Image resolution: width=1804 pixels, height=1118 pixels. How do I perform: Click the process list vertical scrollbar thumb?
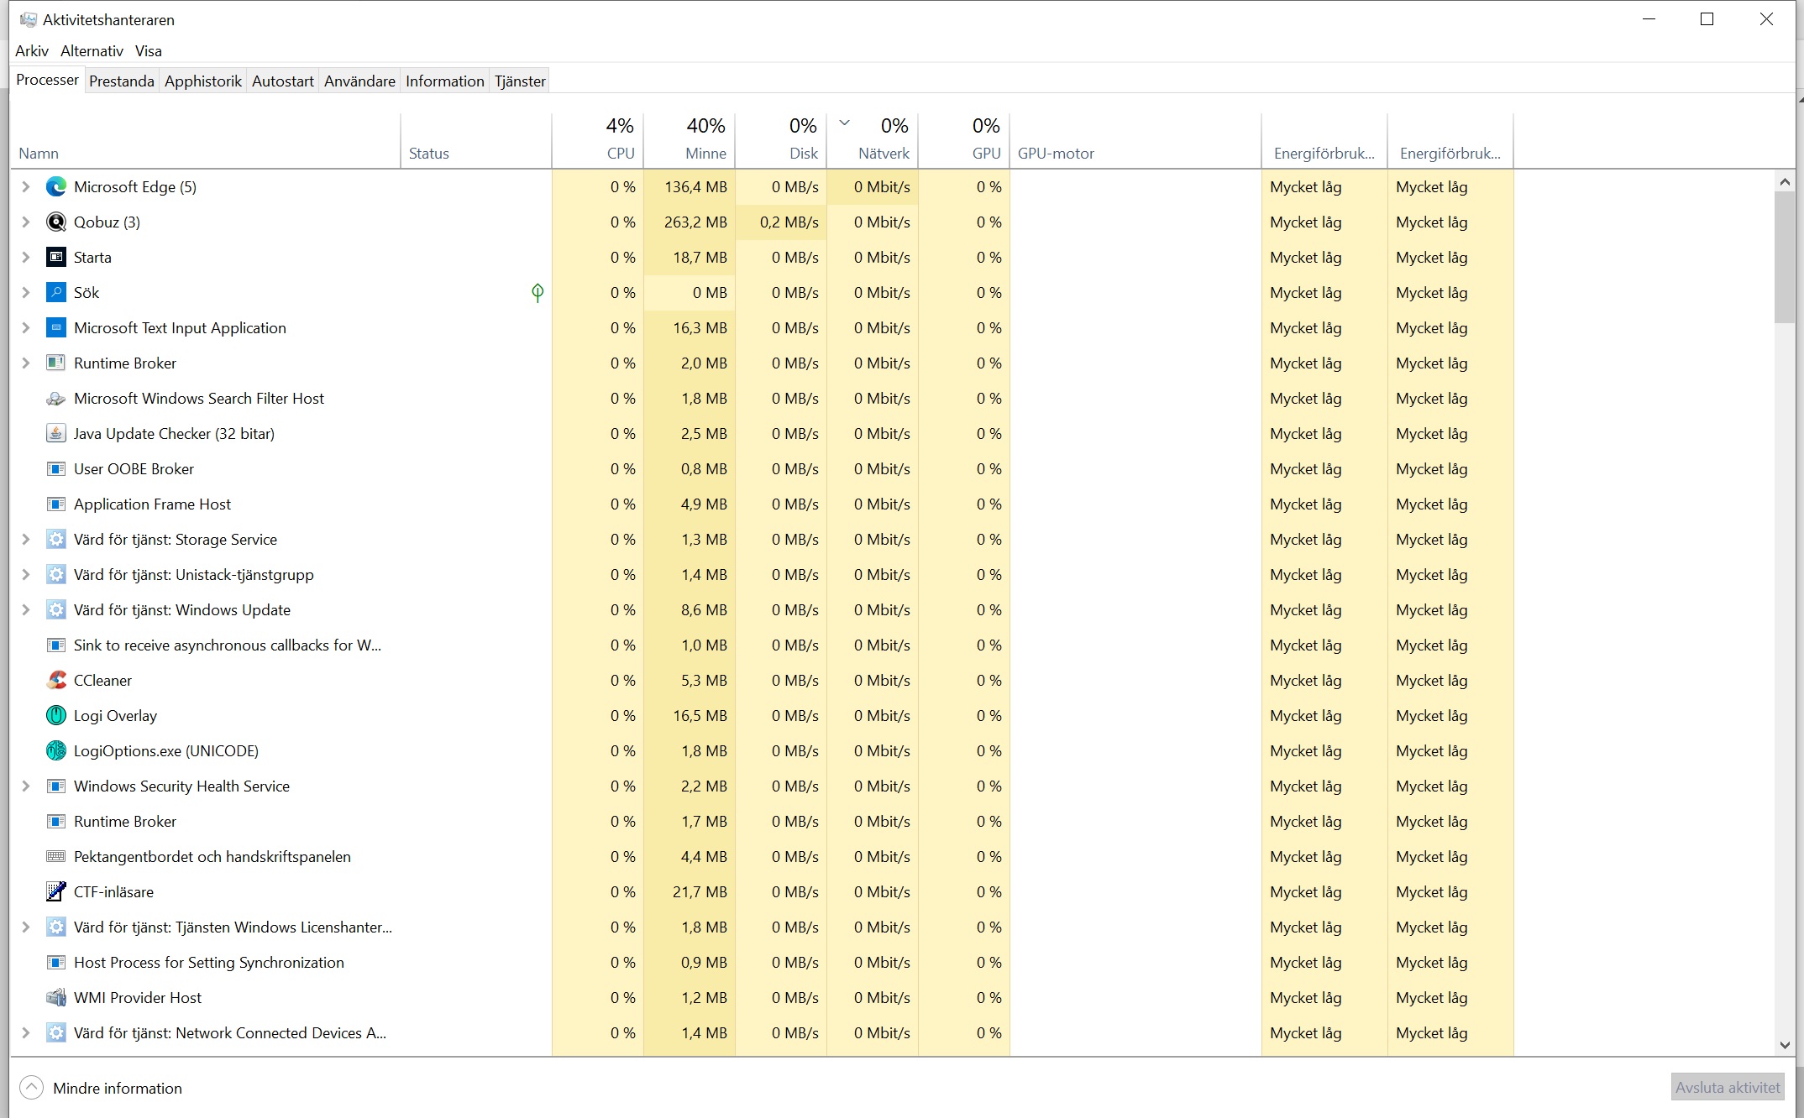click(x=1785, y=257)
